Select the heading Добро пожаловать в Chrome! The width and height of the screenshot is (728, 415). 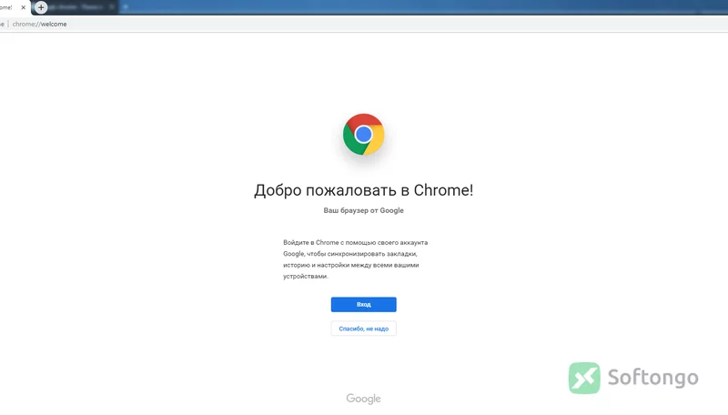(363, 190)
